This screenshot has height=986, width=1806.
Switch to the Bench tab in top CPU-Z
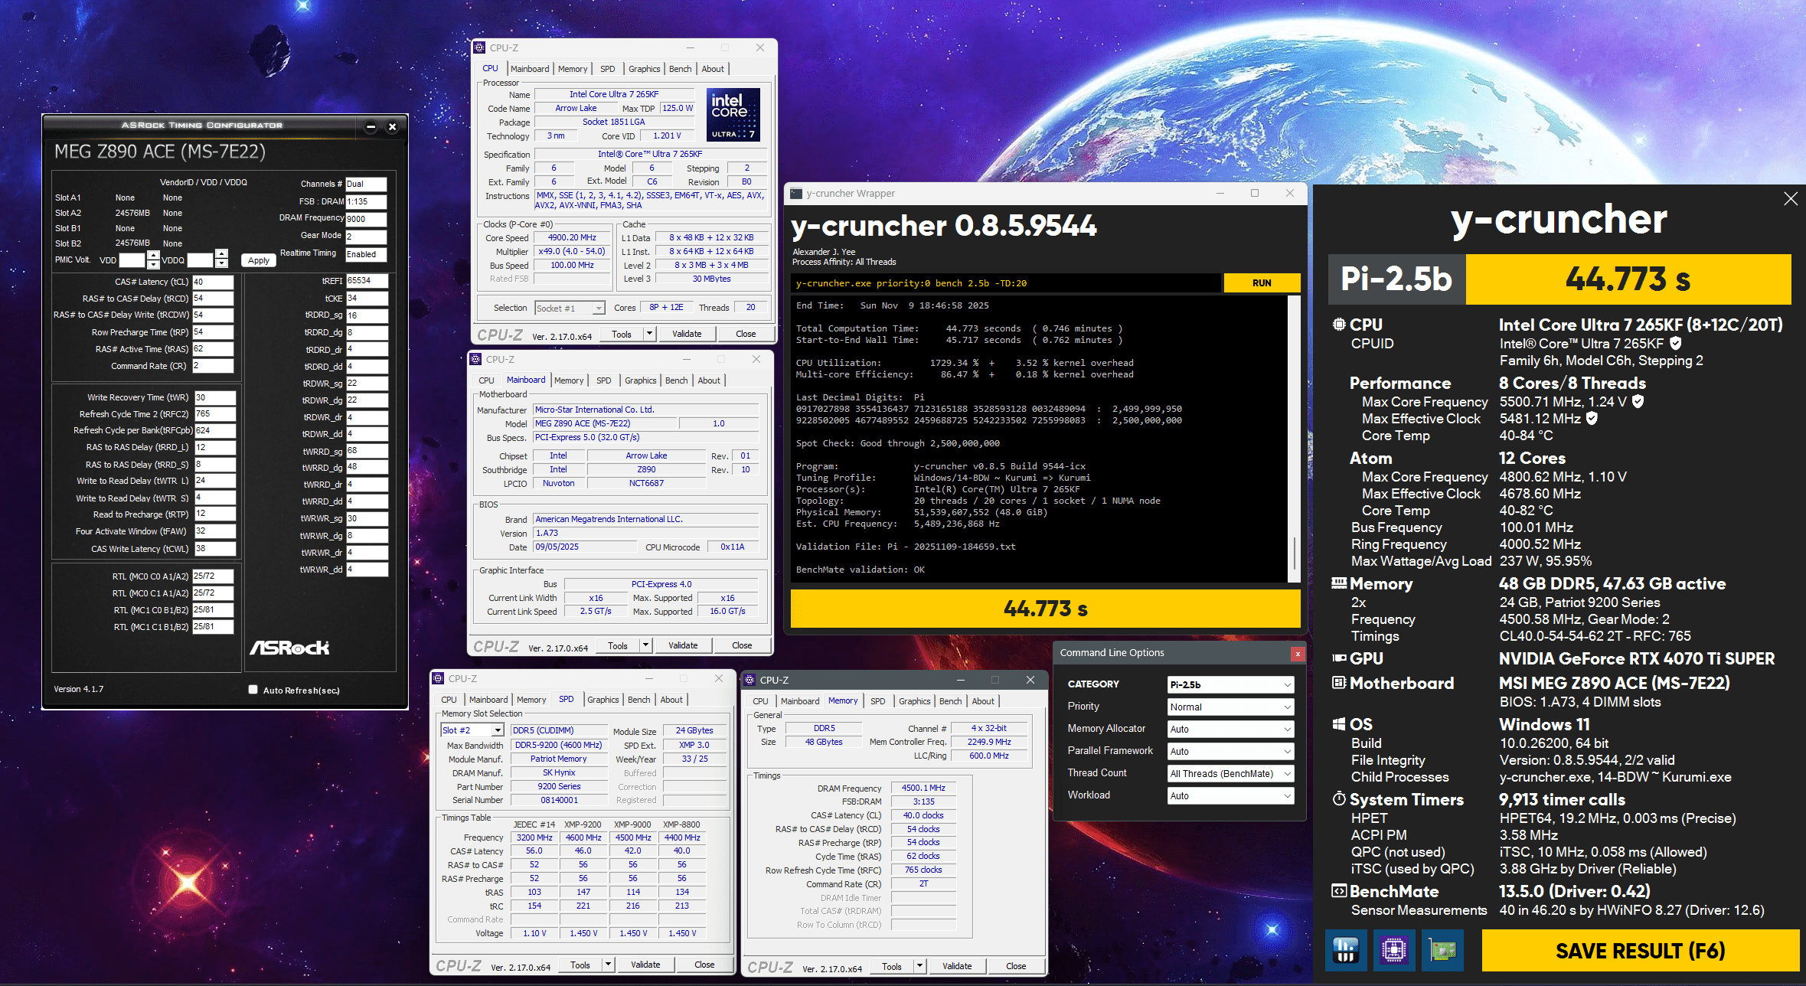680,69
